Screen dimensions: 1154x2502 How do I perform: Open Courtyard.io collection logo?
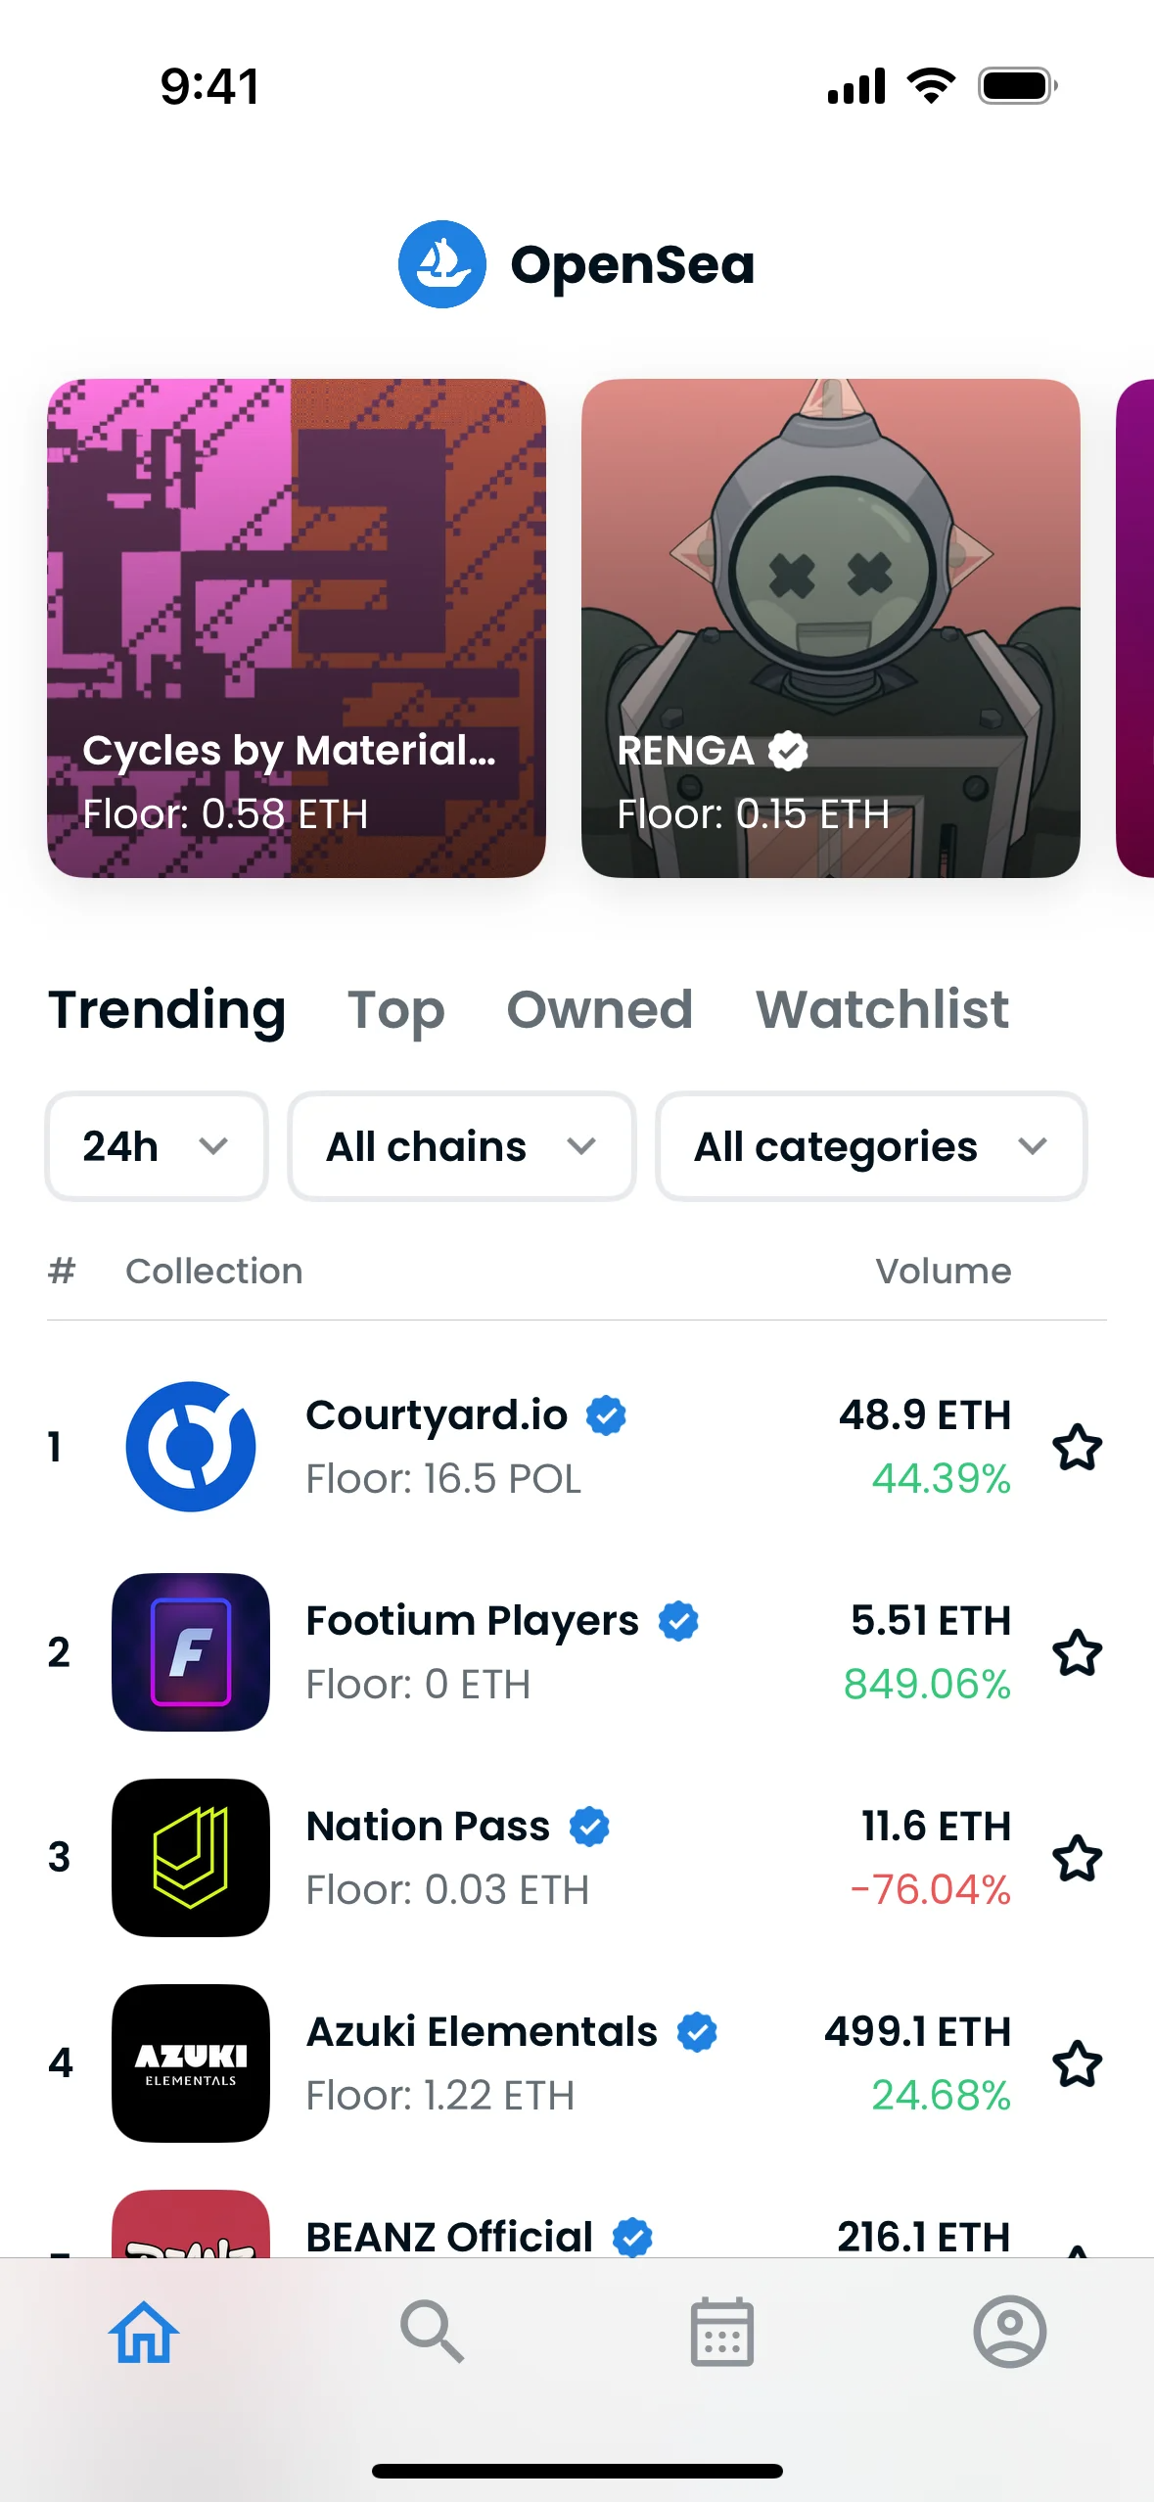191,1446
